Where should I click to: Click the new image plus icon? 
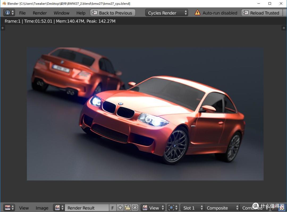[x=120, y=208]
